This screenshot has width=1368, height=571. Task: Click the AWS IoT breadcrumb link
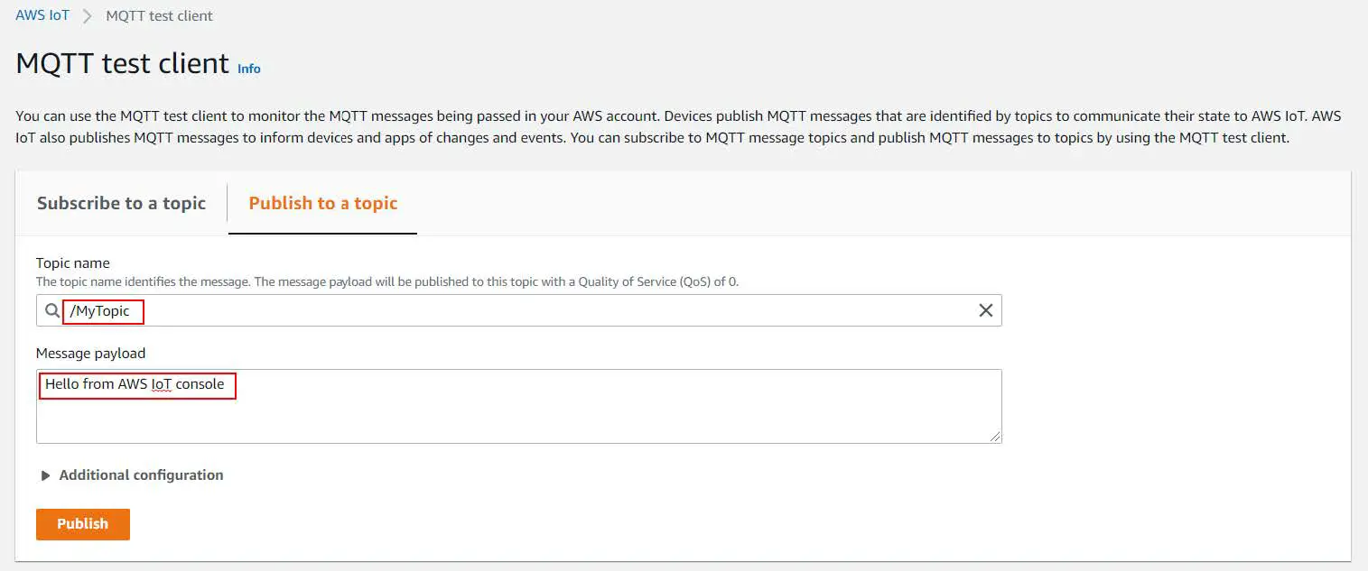tap(42, 15)
